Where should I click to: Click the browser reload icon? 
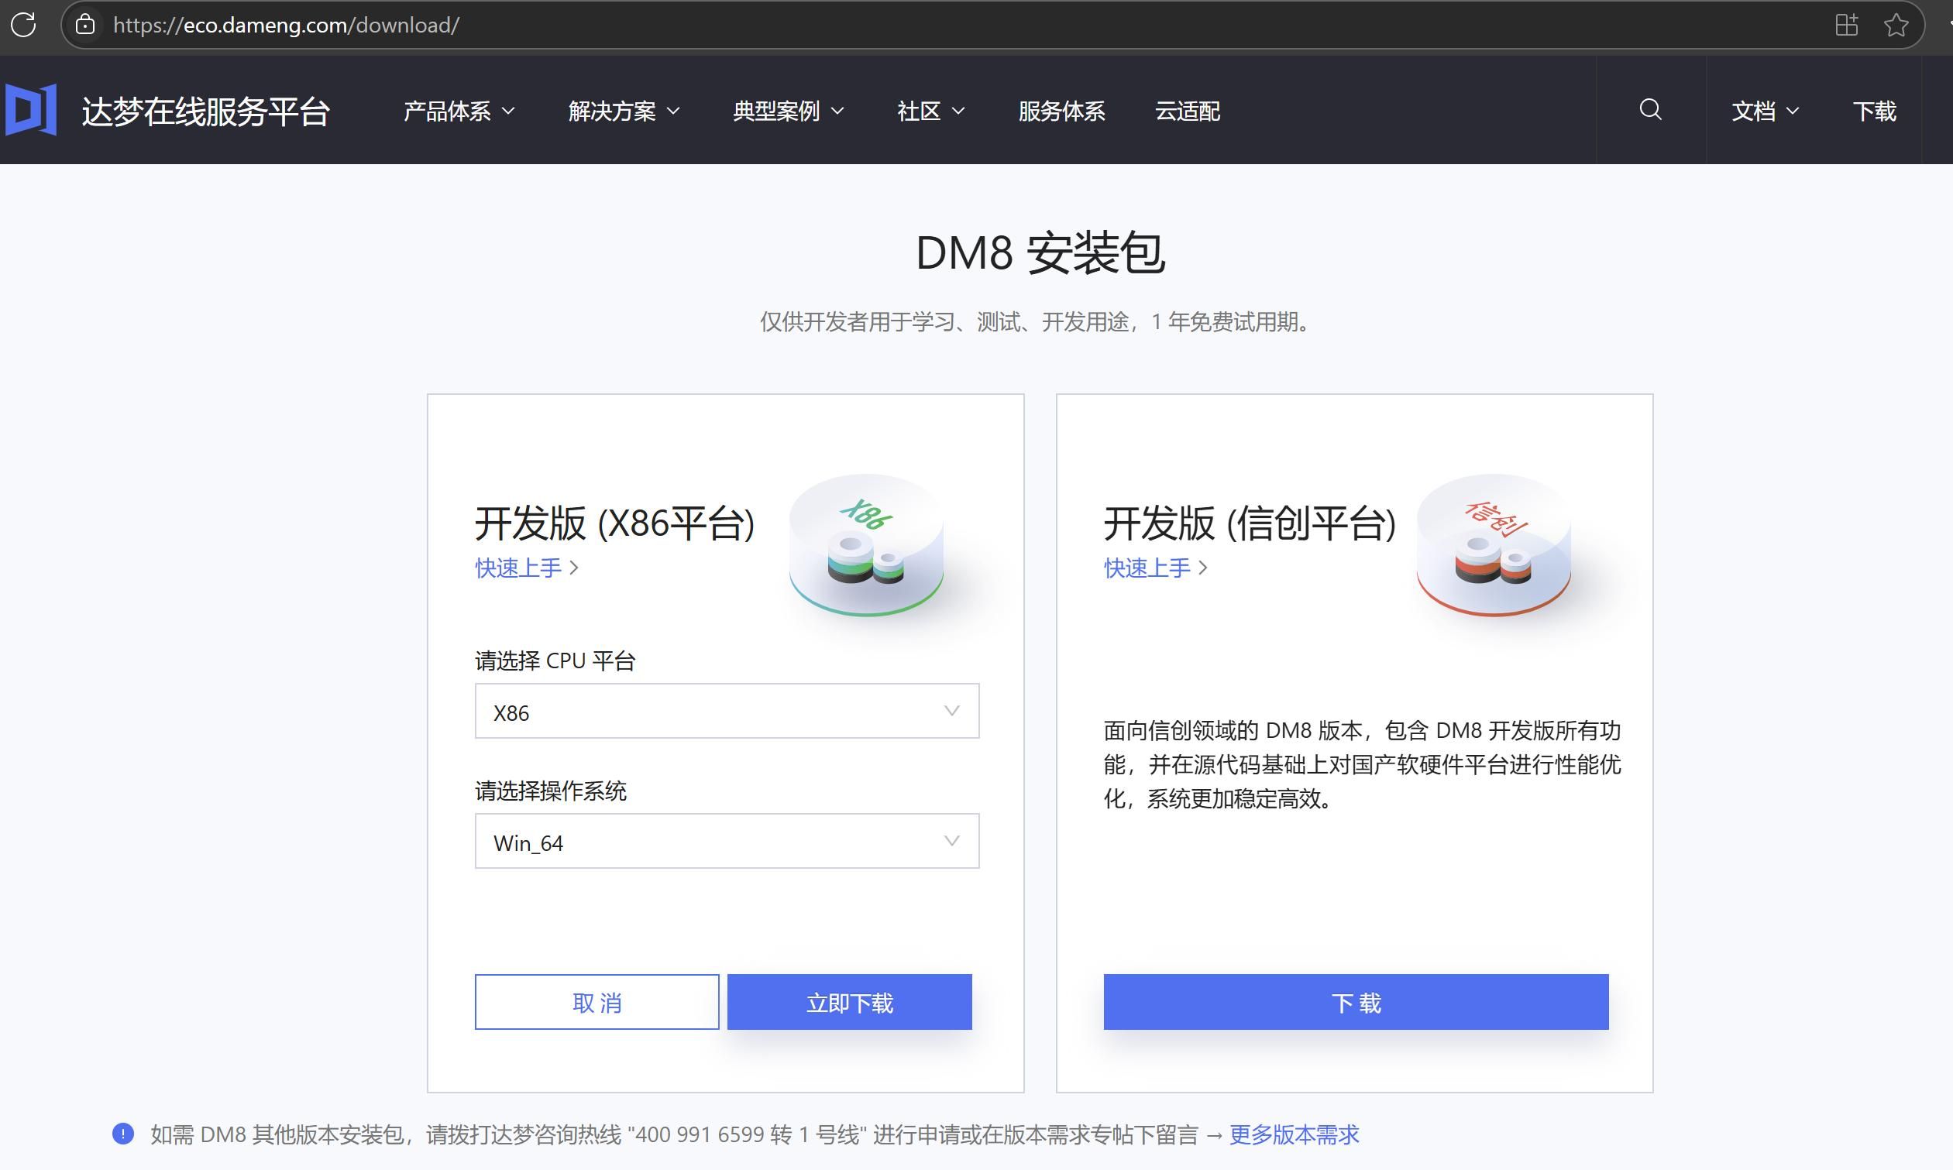click(24, 25)
